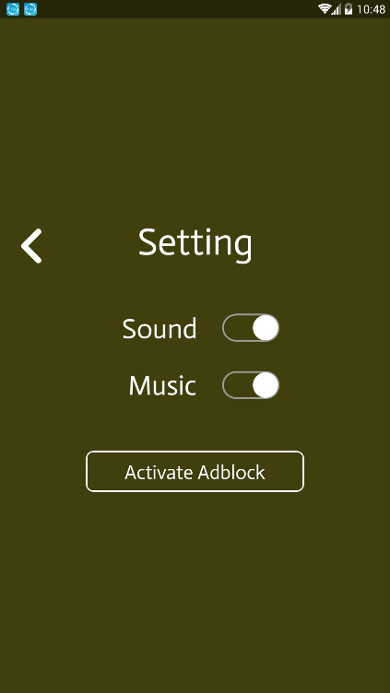Tap the battery charging icon
Viewport: 390px width, 693px height.
tap(349, 9)
